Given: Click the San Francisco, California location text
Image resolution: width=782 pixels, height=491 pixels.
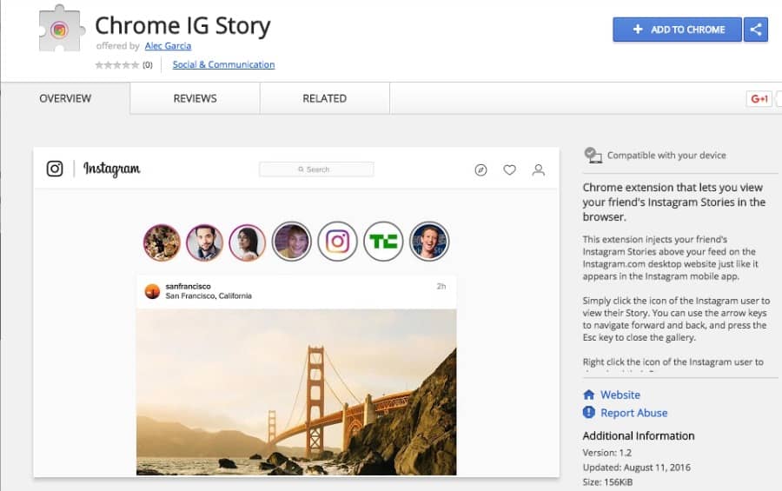Looking at the screenshot, I should coord(209,295).
